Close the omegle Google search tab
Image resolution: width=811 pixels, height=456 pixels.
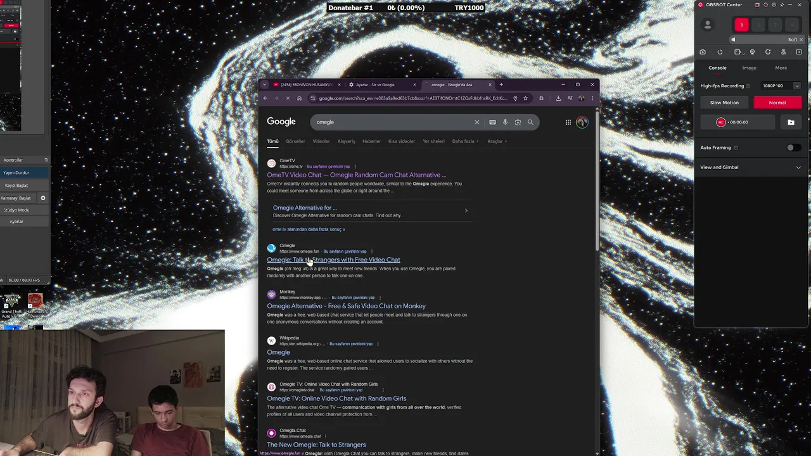click(x=490, y=85)
